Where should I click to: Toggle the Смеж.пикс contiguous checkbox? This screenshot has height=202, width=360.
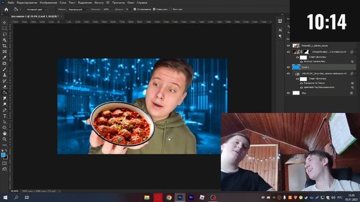click(x=154, y=10)
